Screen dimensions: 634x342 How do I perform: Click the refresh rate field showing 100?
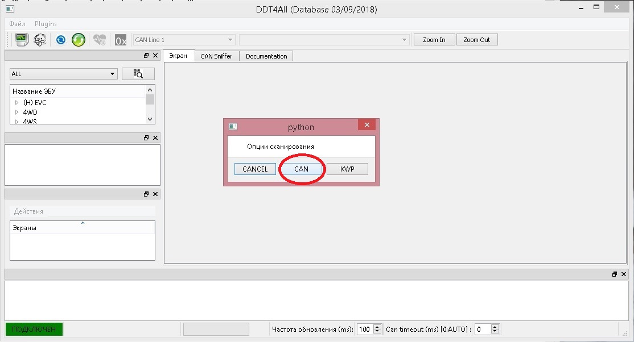365,329
